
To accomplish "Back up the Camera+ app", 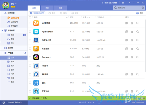I will pyautogui.click(x=126, y=57).
